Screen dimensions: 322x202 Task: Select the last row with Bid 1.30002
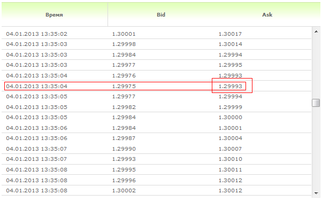click(157, 191)
